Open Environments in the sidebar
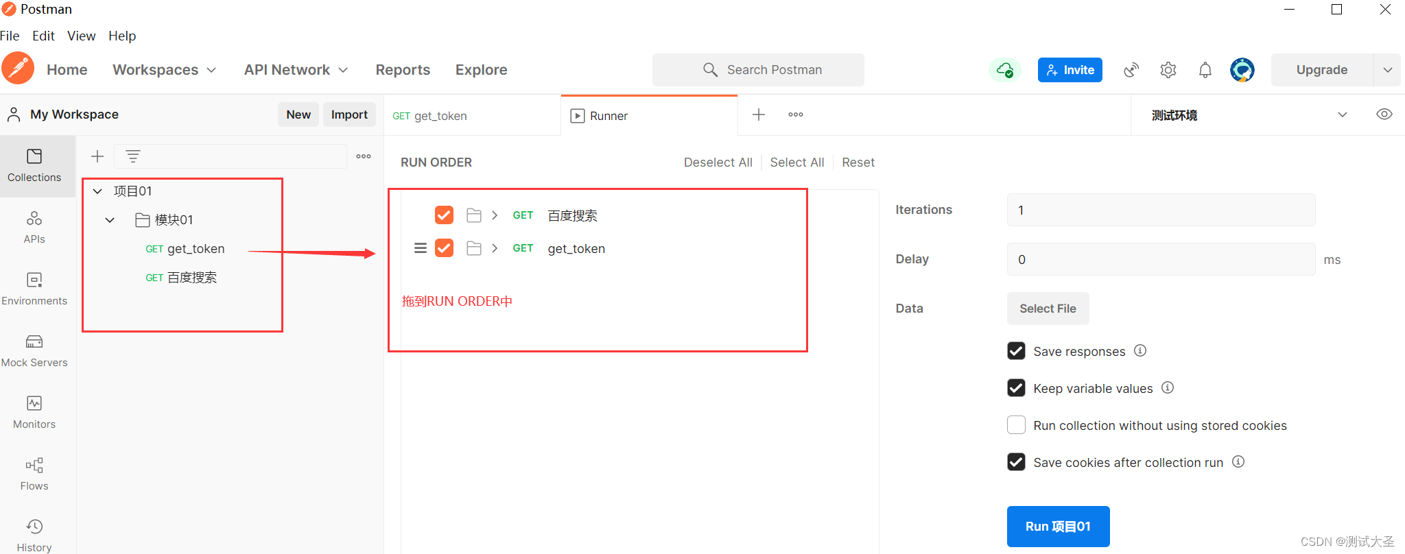Screen dimensions: 1405x554 coord(34,289)
